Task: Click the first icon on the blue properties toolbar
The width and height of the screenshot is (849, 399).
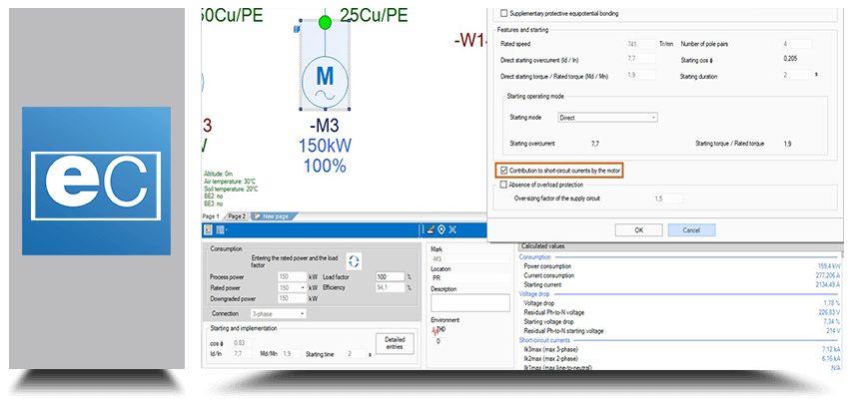Action: pyautogui.click(x=208, y=229)
